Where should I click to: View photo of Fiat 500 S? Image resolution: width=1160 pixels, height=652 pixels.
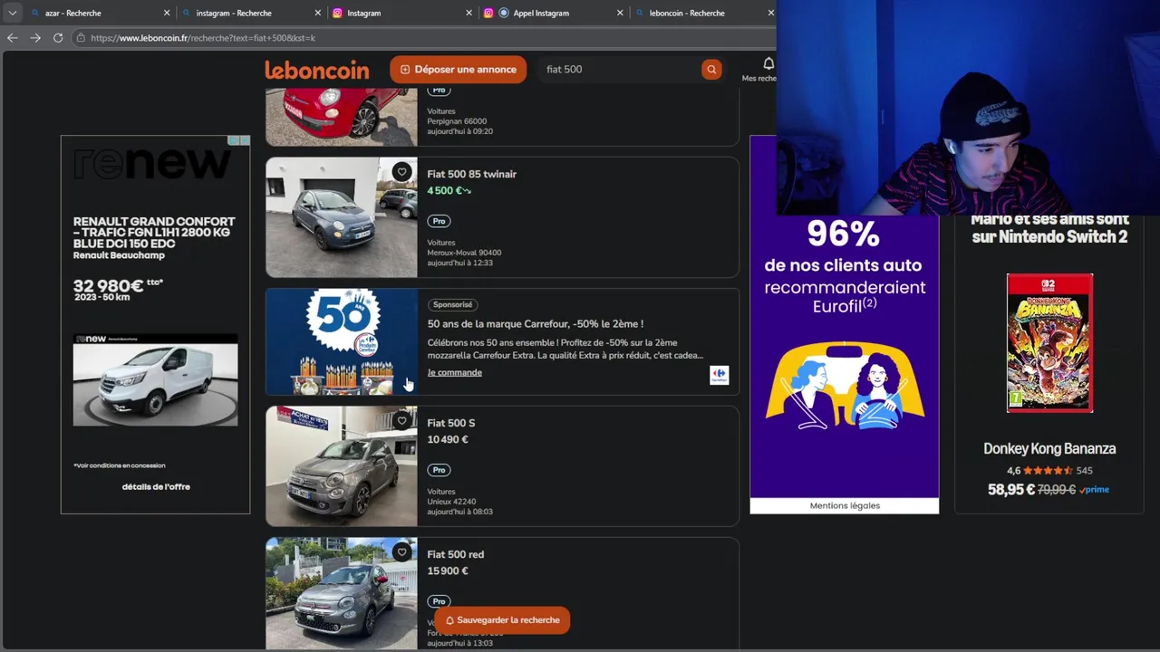point(341,466)
